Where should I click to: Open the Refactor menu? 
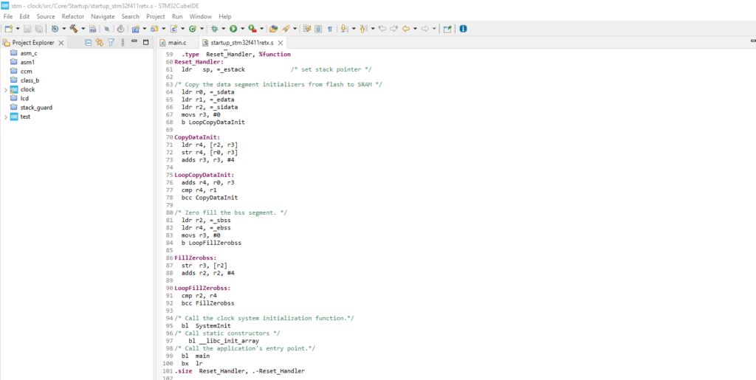(72, 16)
